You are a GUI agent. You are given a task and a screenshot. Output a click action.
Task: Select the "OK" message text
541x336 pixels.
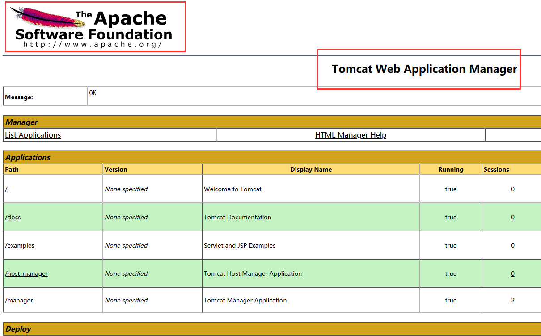pos(93,93)
